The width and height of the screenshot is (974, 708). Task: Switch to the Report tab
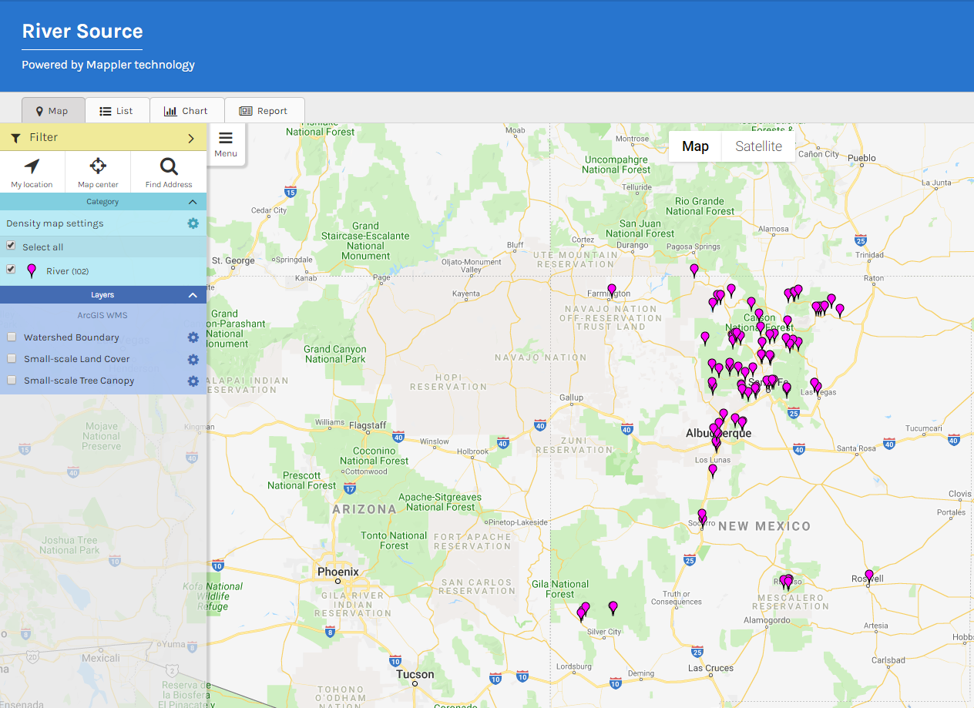[264, 111]
